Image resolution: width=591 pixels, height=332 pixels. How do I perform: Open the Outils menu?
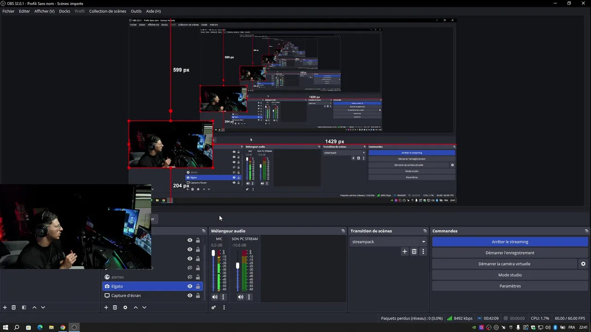point(136,11)
